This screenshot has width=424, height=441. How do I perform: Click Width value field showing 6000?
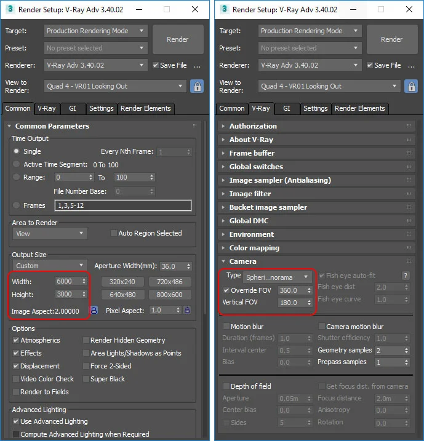click(68, 281)
